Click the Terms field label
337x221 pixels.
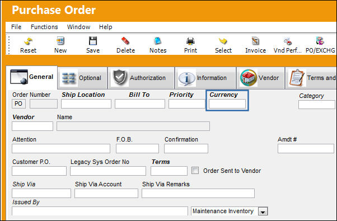[161, 162]
